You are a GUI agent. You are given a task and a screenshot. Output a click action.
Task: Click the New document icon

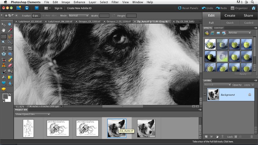pyautogui.click(x=19, y=8)
